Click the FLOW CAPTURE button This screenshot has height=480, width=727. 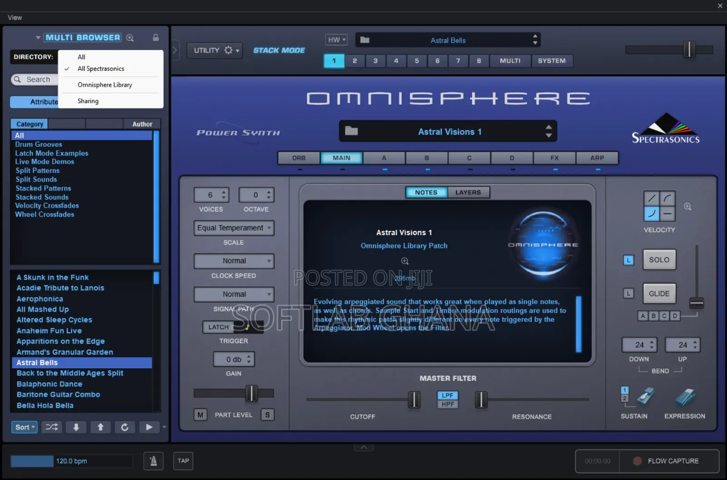point(669,461)
